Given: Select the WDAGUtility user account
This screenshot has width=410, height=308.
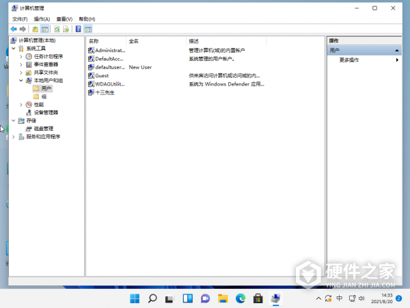Looking at the screenshot, I should pyautogui.click(x=107, y=84).
